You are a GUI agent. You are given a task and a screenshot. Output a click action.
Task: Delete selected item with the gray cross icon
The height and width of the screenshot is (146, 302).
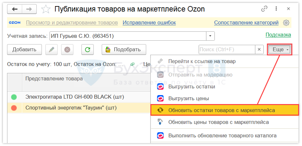click(67, 50)
